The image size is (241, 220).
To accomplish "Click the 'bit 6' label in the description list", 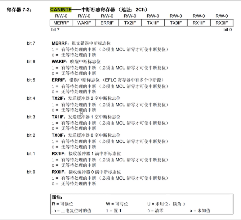I will tap(31, 62).
